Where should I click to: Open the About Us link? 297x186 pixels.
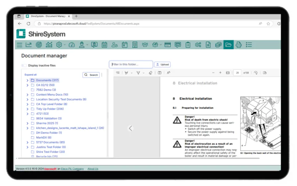93,169
